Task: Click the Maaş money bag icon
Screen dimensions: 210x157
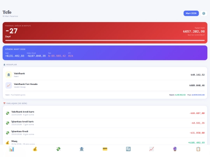Action: point(8,142)
